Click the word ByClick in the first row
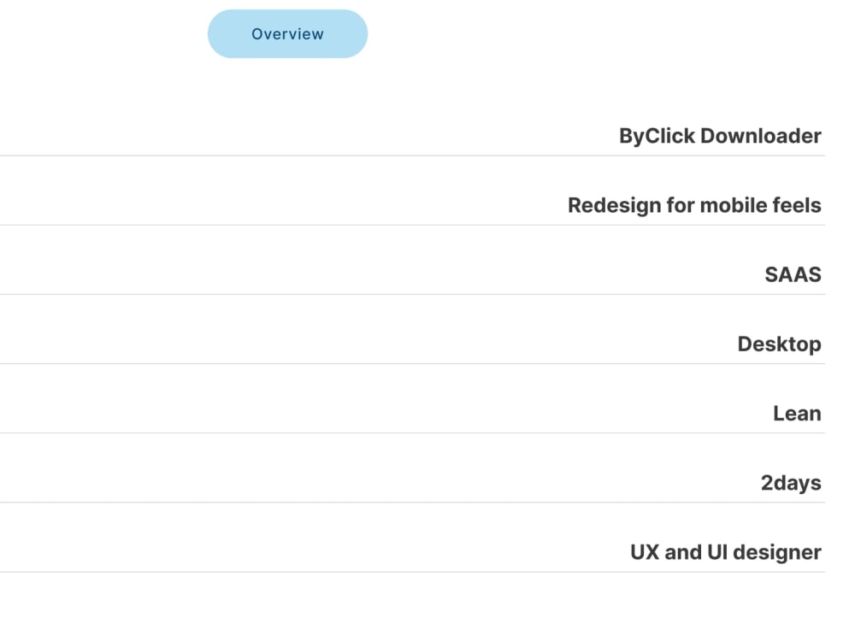 coord(657,136)
